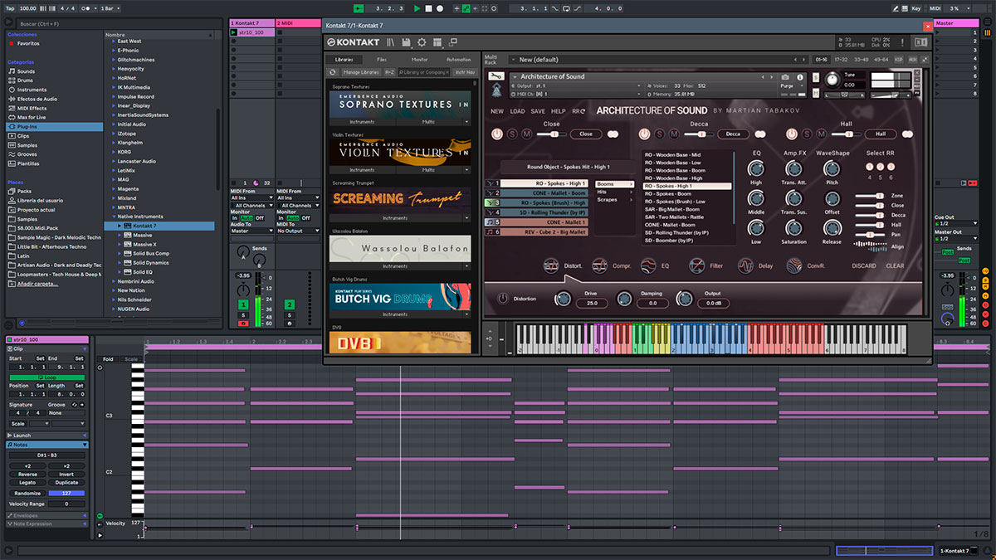The width and height of the screenshot is (996, 560).
Task: Toggle track 1 activator button
Action: click(x=243, y=304)
